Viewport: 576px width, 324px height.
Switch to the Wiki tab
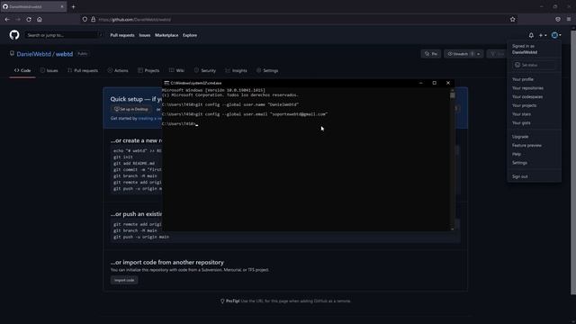click(x=176, y=70)
